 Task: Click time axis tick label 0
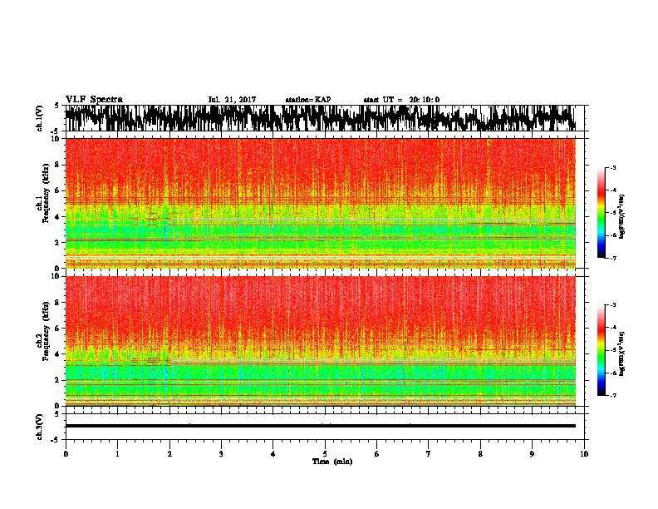click(66, 453)
